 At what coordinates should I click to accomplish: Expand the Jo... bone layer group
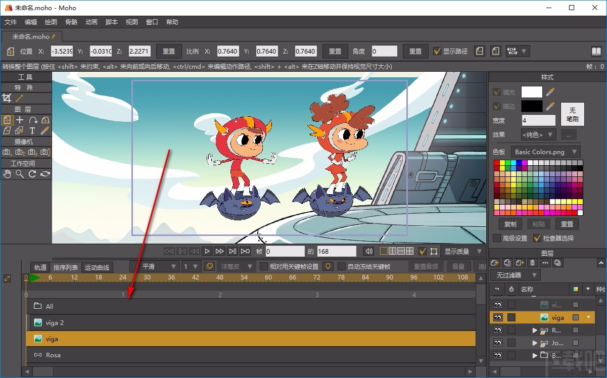(x=535, y=343)
